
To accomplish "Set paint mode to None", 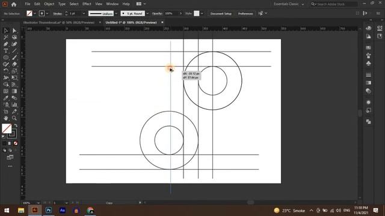I will coord(16,143).
